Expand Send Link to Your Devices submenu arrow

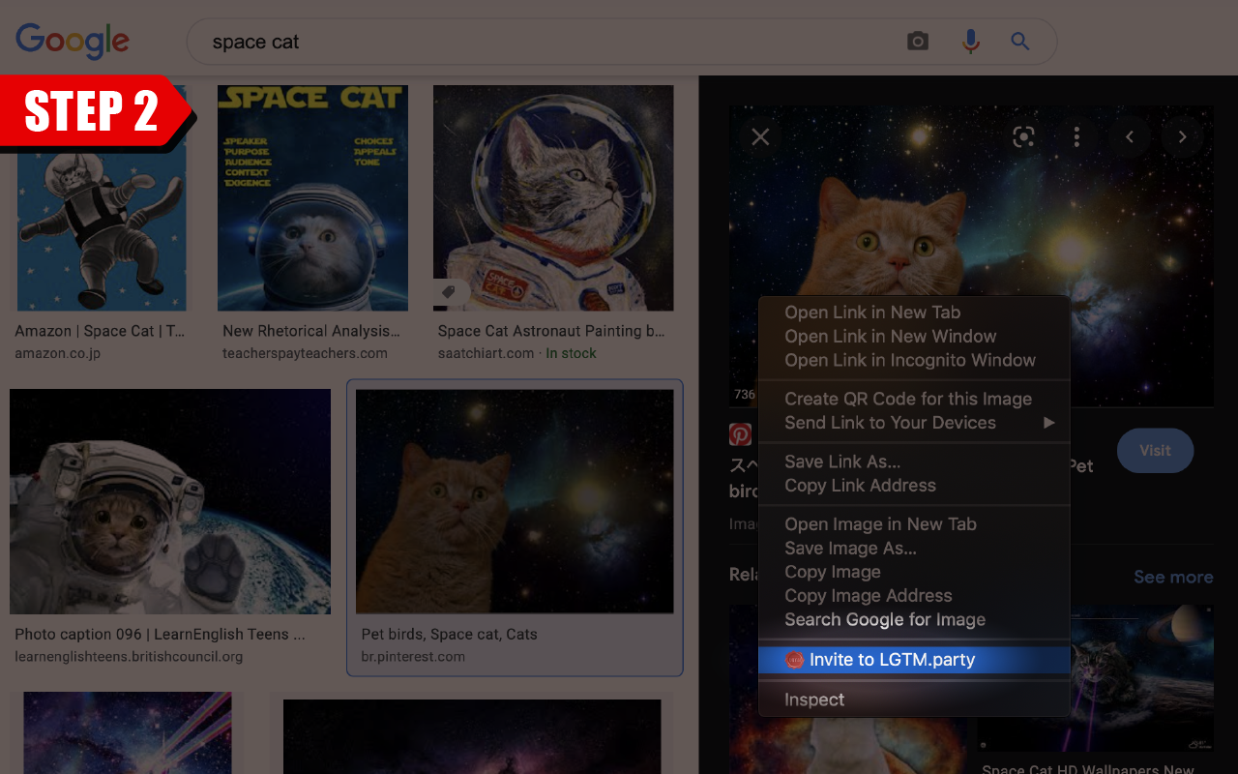(1049, 423)
